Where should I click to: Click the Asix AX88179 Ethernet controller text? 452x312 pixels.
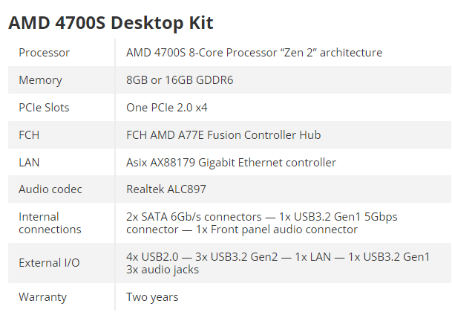pos(231,163)
